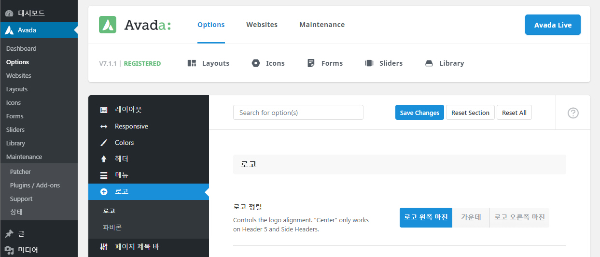Open 레이아웃 options section
This screenshot has height=257, width=600.
pyautogui.click(x=149, y=110)
